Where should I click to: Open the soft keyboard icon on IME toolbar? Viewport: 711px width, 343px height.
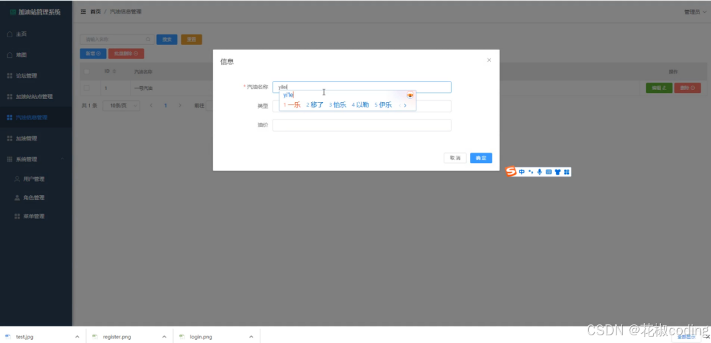pyautogui.click(x=548, y=171)
